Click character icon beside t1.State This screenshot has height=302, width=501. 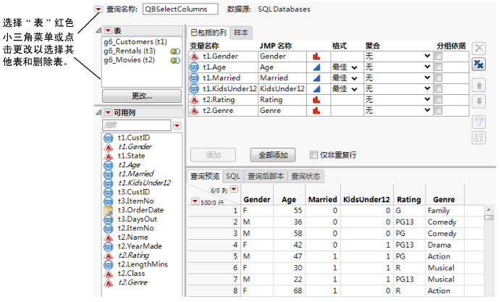109,156
